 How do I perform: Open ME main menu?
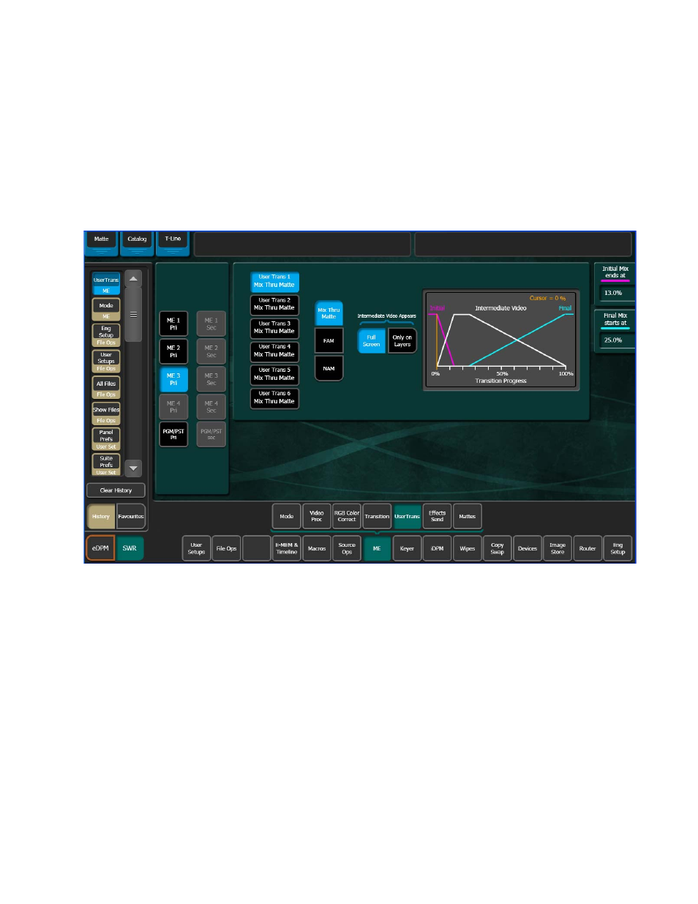pos(377,548)
